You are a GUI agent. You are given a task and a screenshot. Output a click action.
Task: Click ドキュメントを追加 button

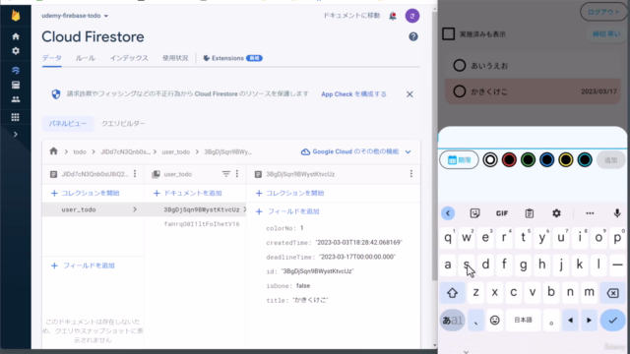188,193
